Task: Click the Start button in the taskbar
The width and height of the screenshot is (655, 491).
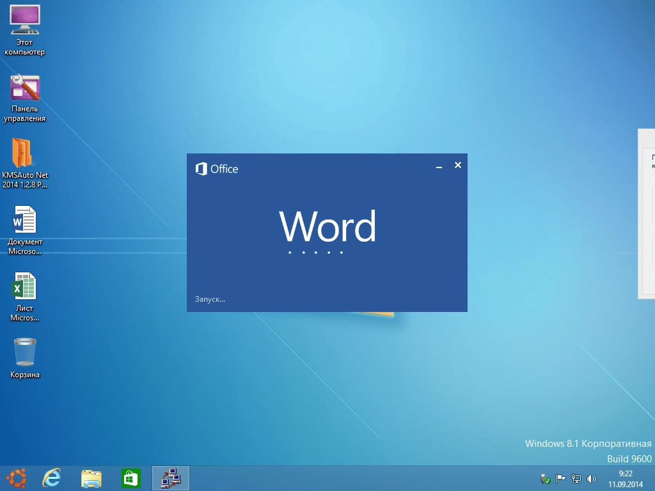Action: pyautogui.click(x=16, y=478)
